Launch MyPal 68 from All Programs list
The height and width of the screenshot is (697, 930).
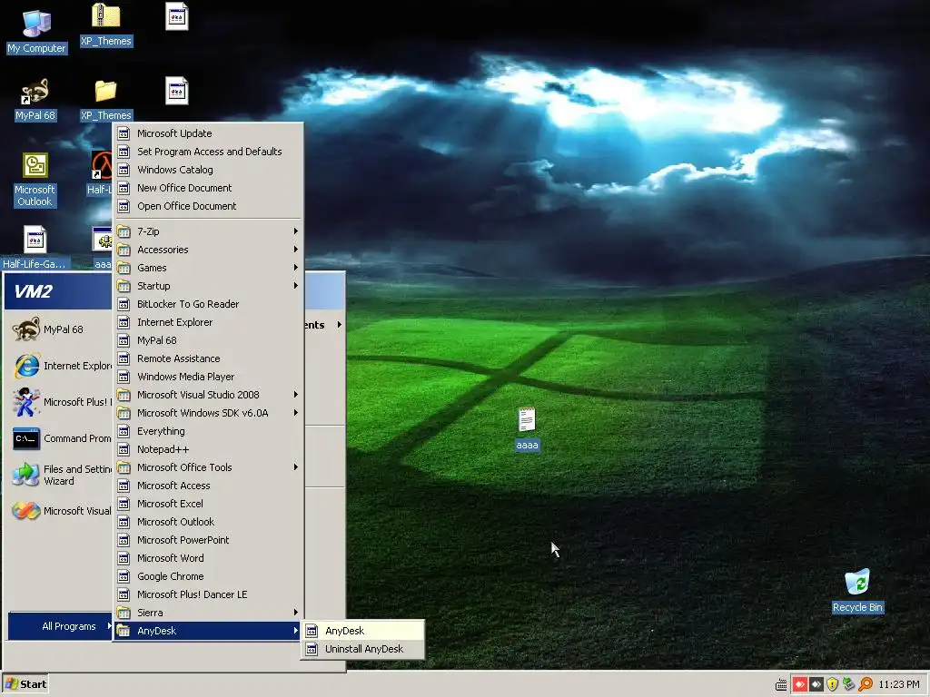[x=208, y=340]
